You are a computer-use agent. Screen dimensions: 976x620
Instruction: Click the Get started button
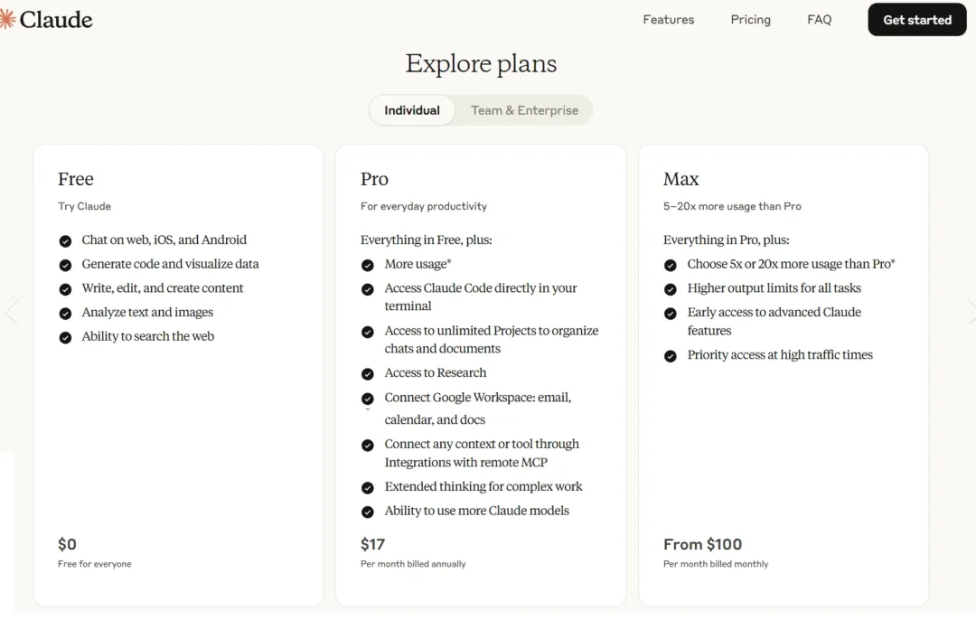[x=917, y=19]
